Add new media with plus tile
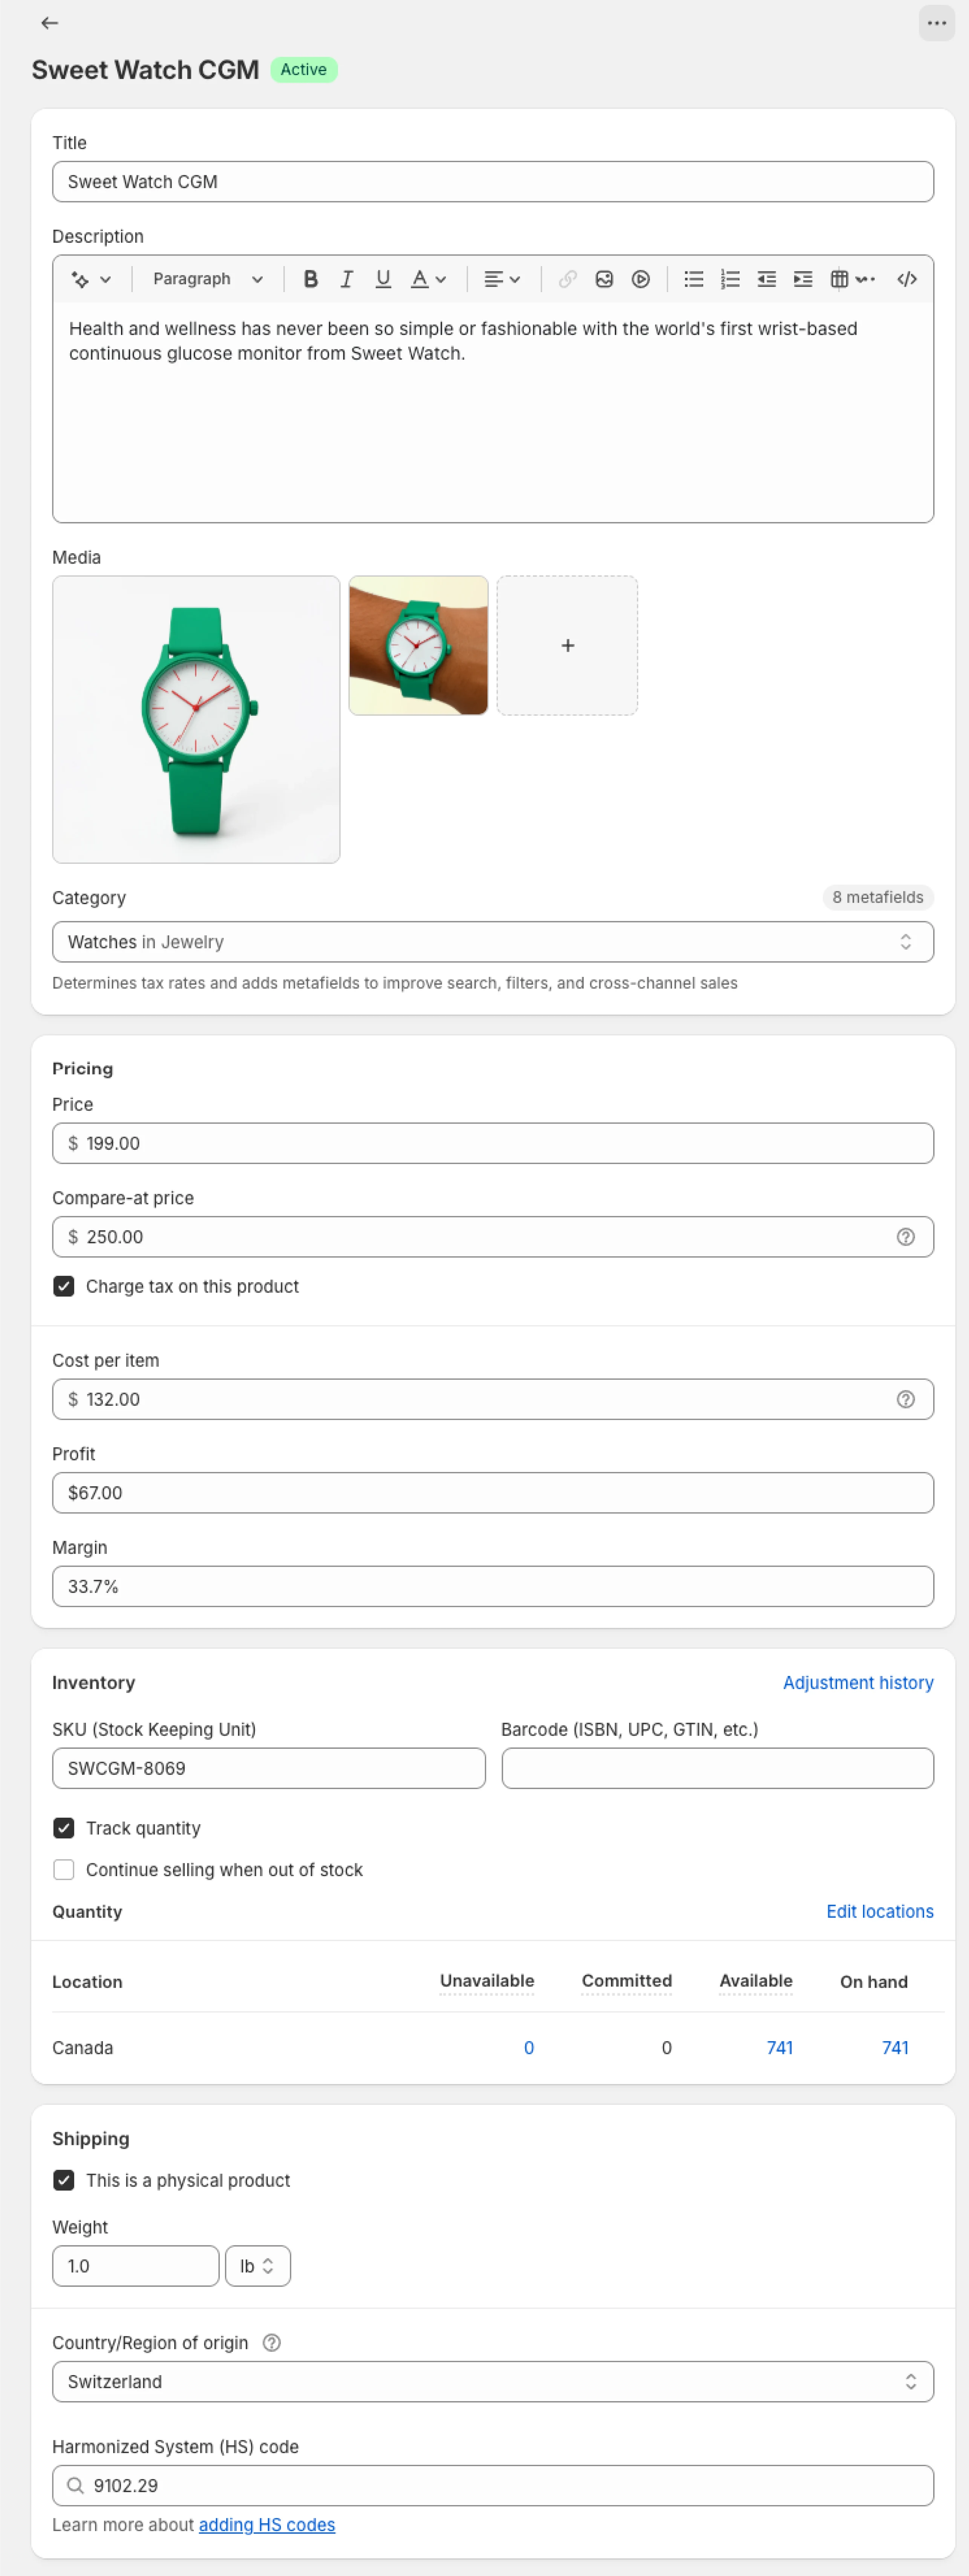The image size is (969, 2576). [x=567, y=645]
